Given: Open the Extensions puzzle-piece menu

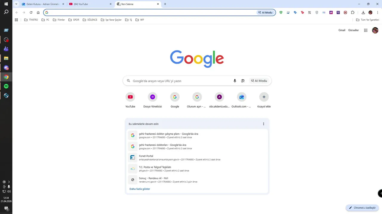Looking at the screenshot, I should coord(353,12).
